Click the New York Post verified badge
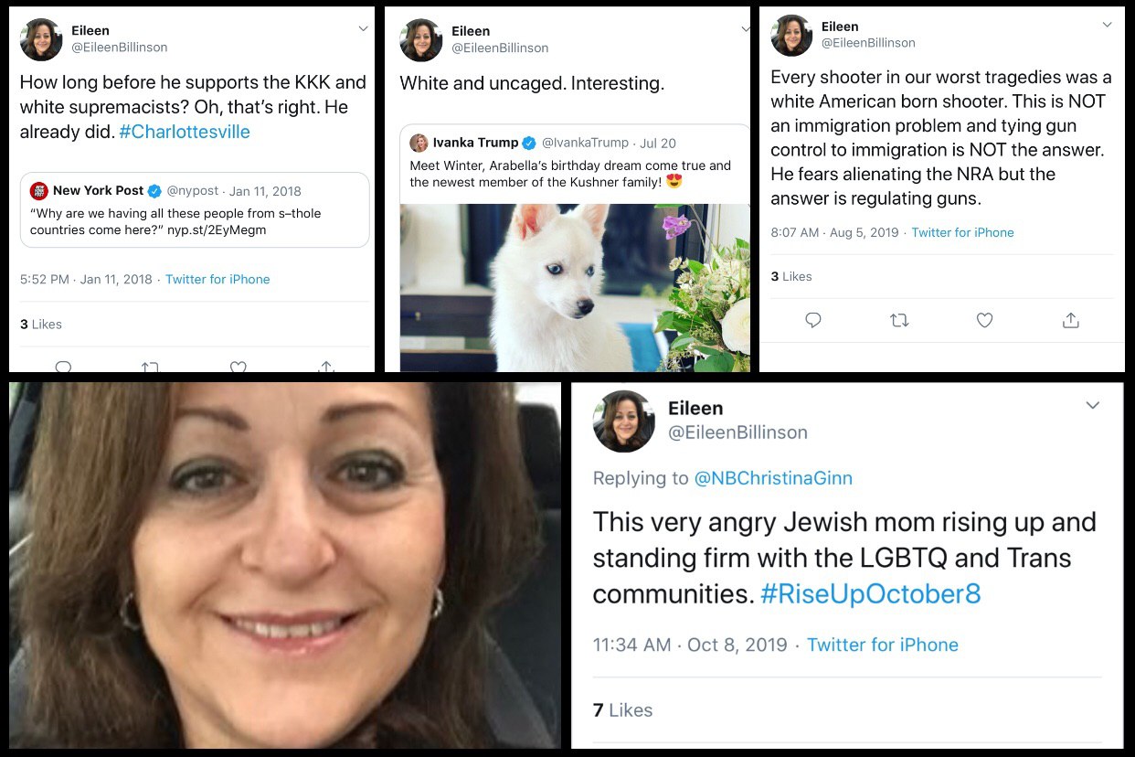This screenshot has width=1135, height=757. click(154, 191)
